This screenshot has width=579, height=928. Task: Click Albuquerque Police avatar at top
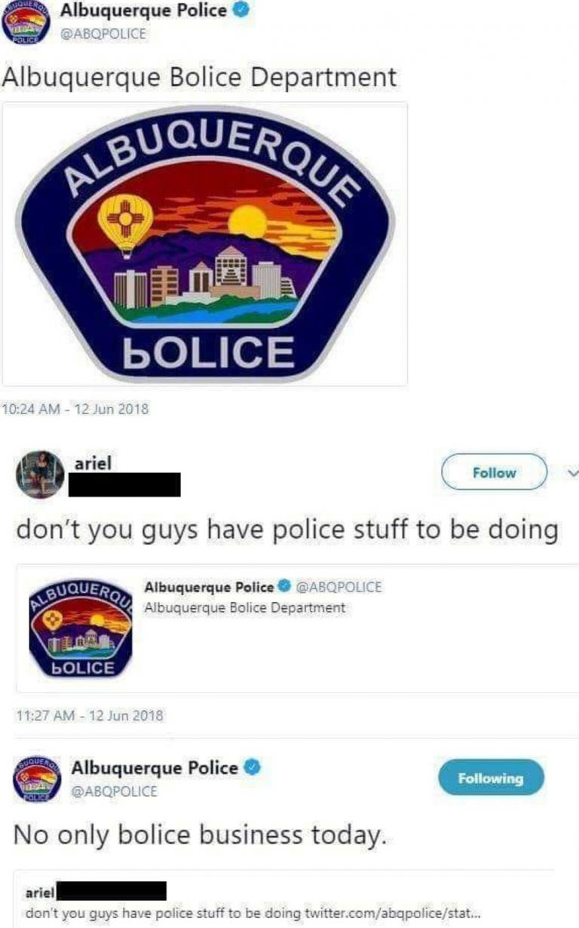tap(24, 26)
